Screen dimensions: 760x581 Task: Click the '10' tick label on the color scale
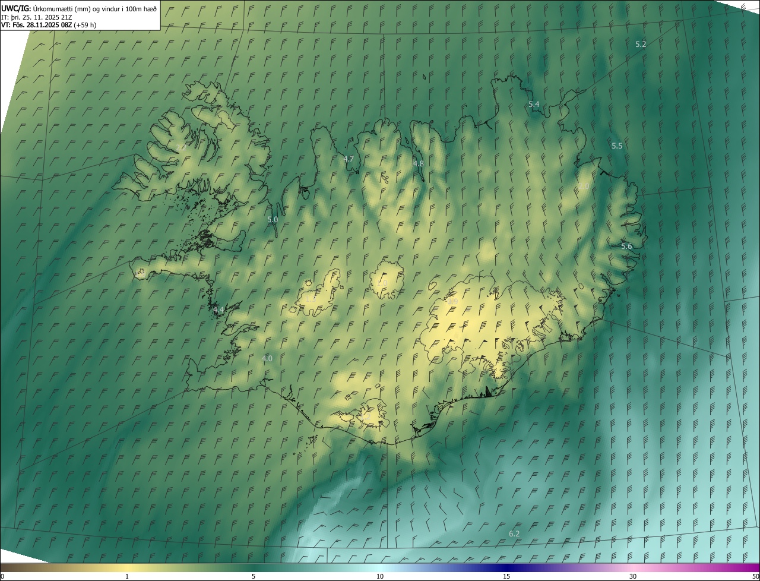380,576
